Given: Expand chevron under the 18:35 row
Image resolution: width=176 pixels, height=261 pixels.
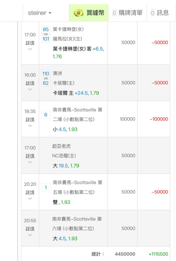Looking at the screenshot, I should pos(30,126).
